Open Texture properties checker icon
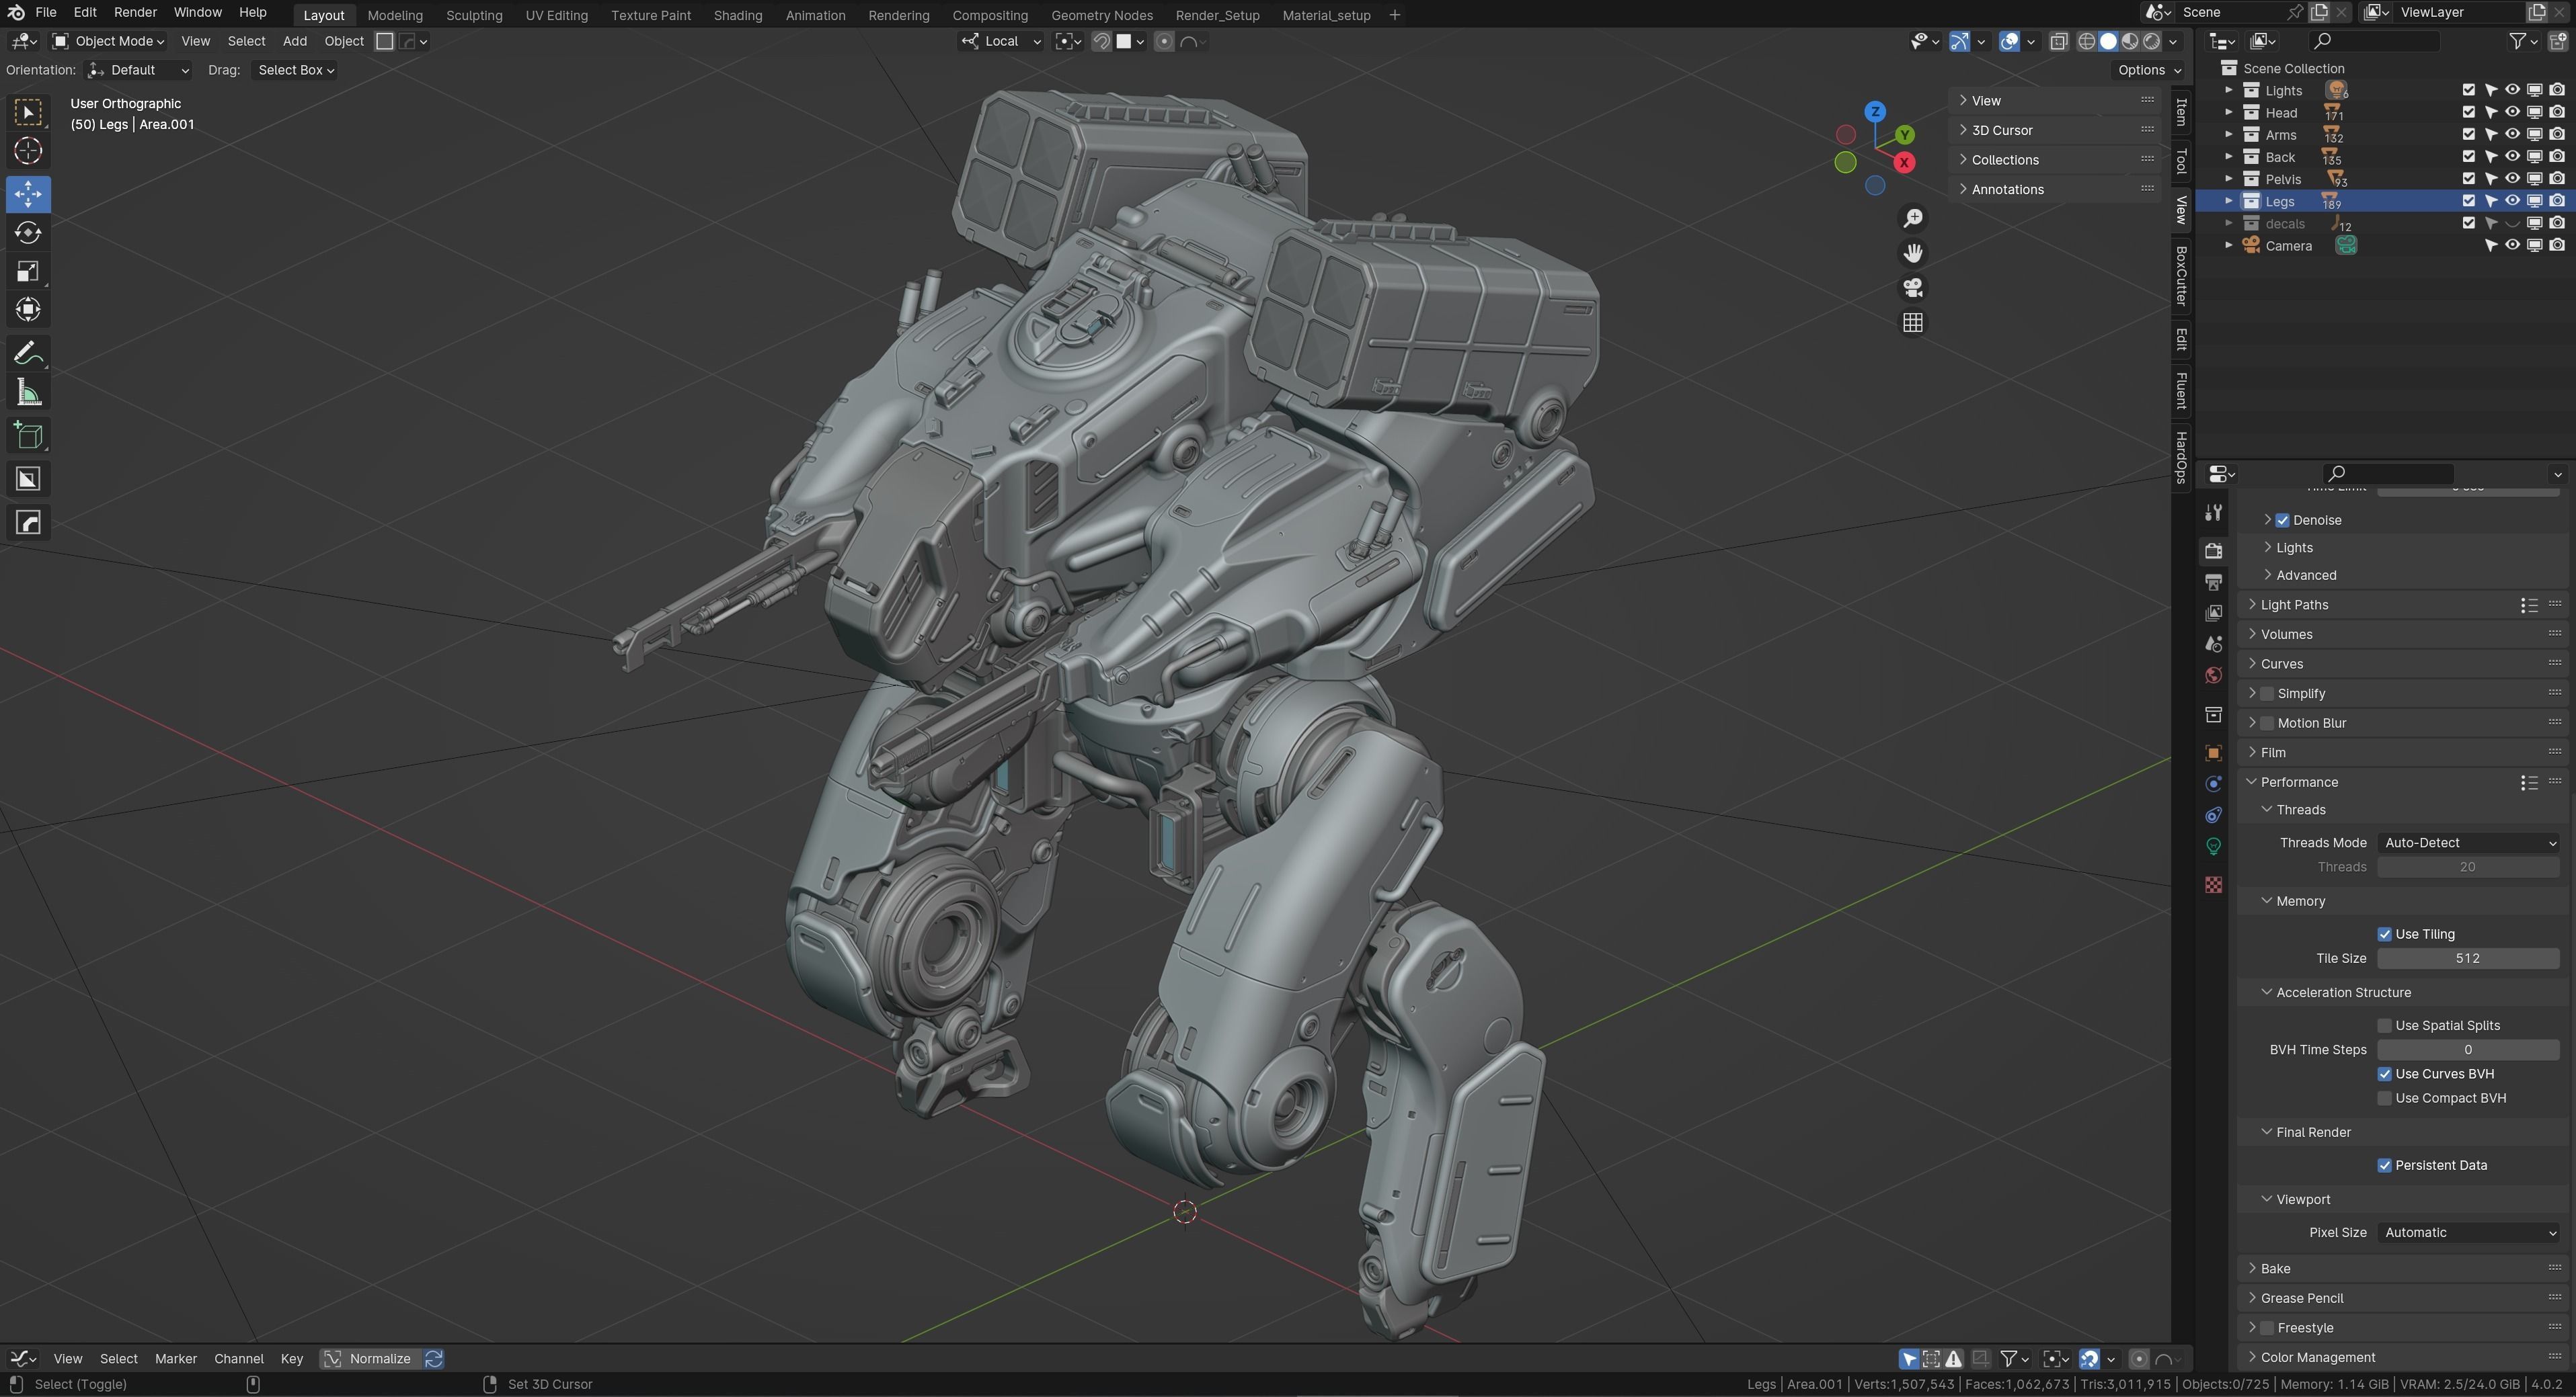This screenshot has width=2576, height=1397. click(2213, 886)
